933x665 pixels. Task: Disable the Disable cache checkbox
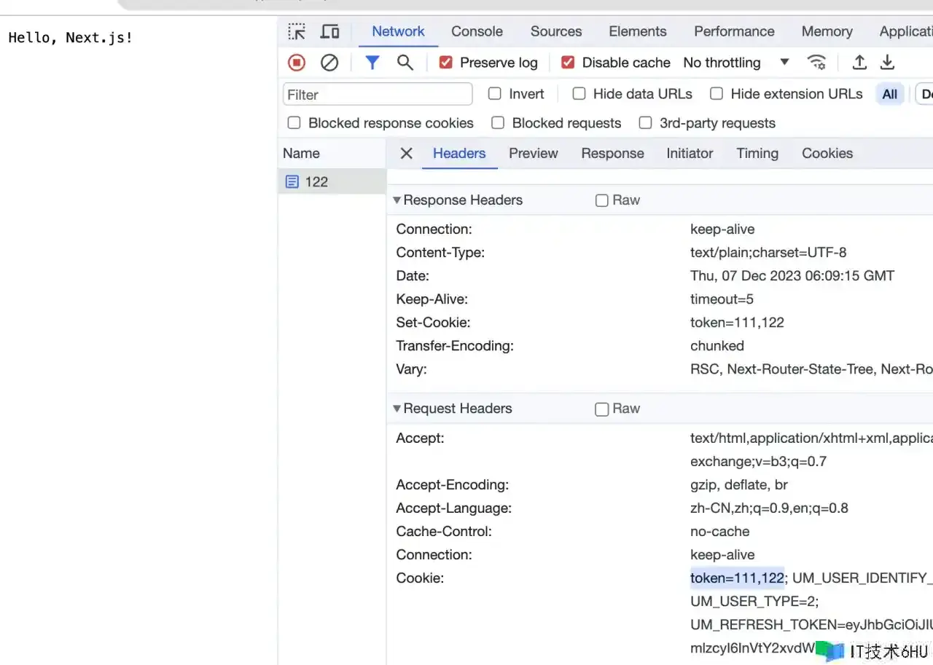[568, 63]
